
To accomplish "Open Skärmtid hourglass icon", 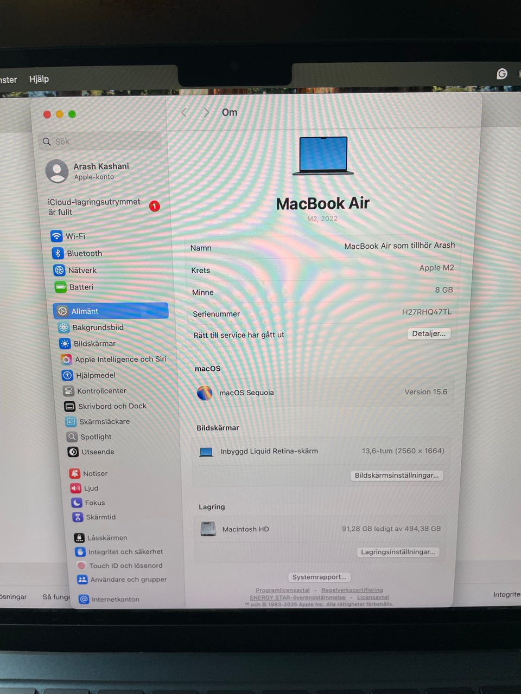I will coord(78,517).
